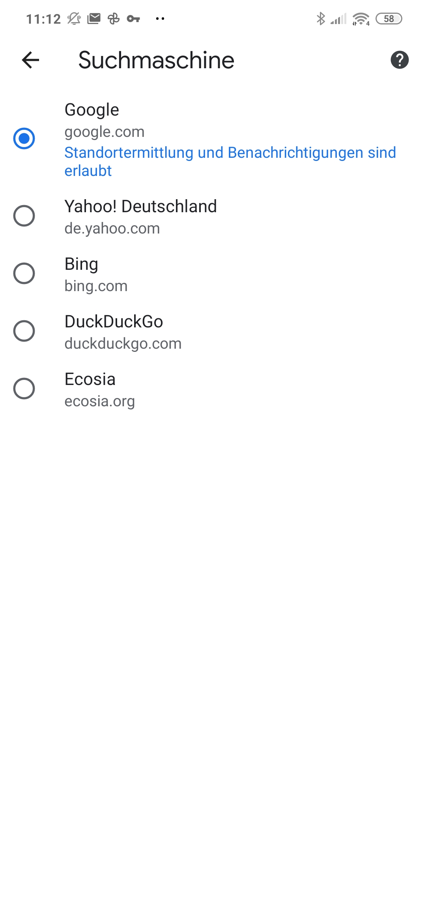Tap the mail notification icon
Viewport: 426px width, 923px height.
pos(94,19)
